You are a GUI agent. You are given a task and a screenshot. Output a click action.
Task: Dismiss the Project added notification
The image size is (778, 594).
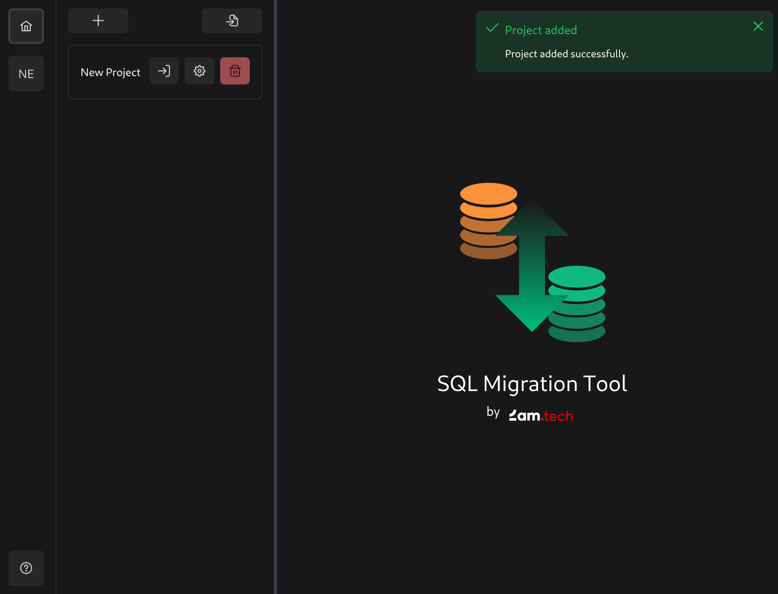(x=758, y=27)
